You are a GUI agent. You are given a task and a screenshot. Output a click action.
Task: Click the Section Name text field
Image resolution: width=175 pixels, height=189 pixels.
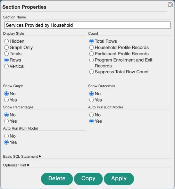87,25
